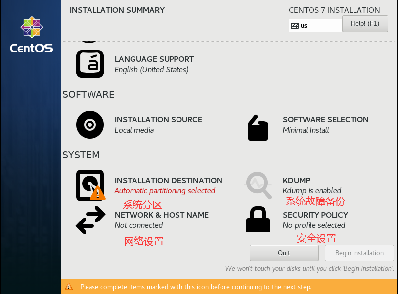This screenshot has height=294, width=398.
Task: Click 'Not connected' status text
Action: click(138, 225)
